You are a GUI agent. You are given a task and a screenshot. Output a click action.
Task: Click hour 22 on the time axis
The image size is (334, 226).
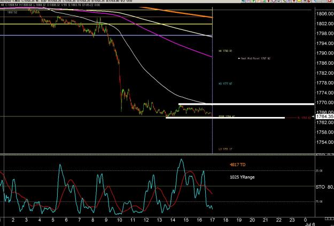tap(278, 220)
